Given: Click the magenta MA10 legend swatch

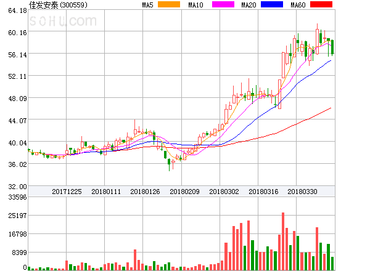Looking at the screenshot, I should click(223, 4).
